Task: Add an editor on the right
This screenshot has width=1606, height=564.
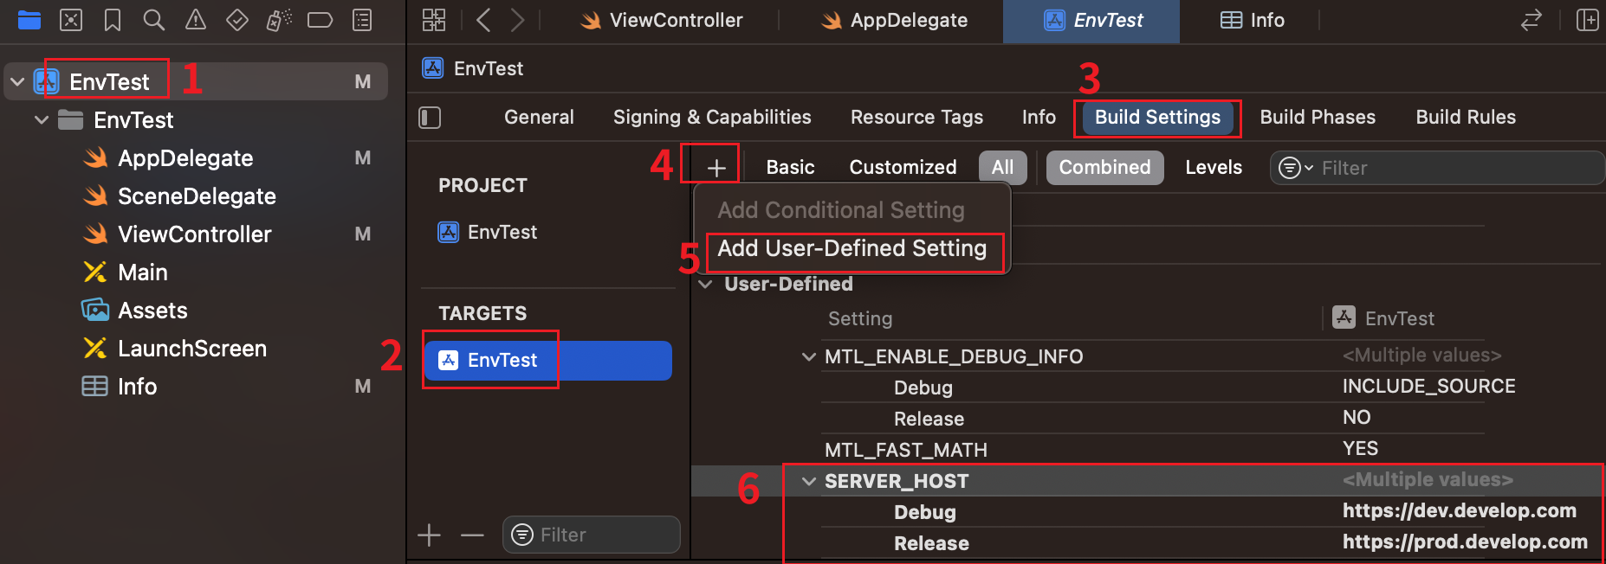Action: point(1587,20)
